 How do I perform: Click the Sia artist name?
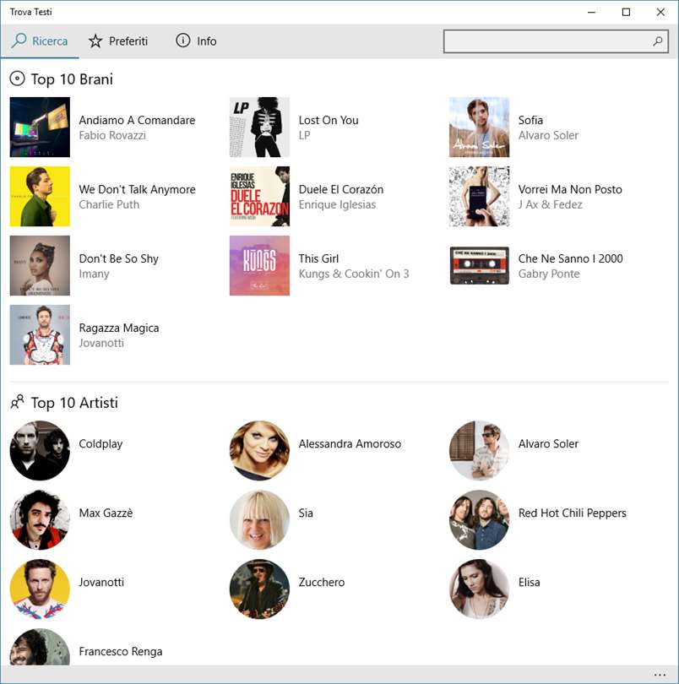coord(306,513)
